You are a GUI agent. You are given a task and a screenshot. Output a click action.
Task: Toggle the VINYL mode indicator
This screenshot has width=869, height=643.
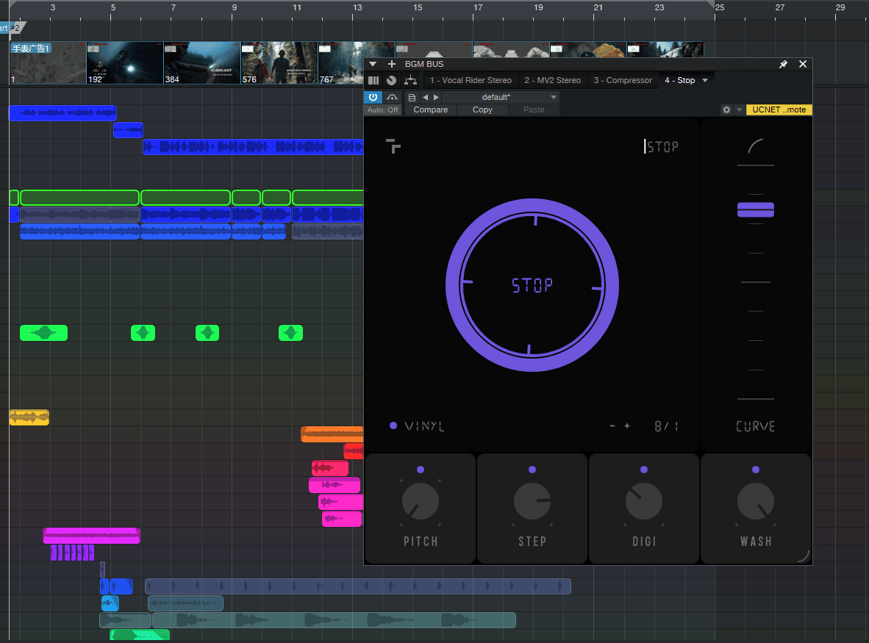click(x=393, y=425)
